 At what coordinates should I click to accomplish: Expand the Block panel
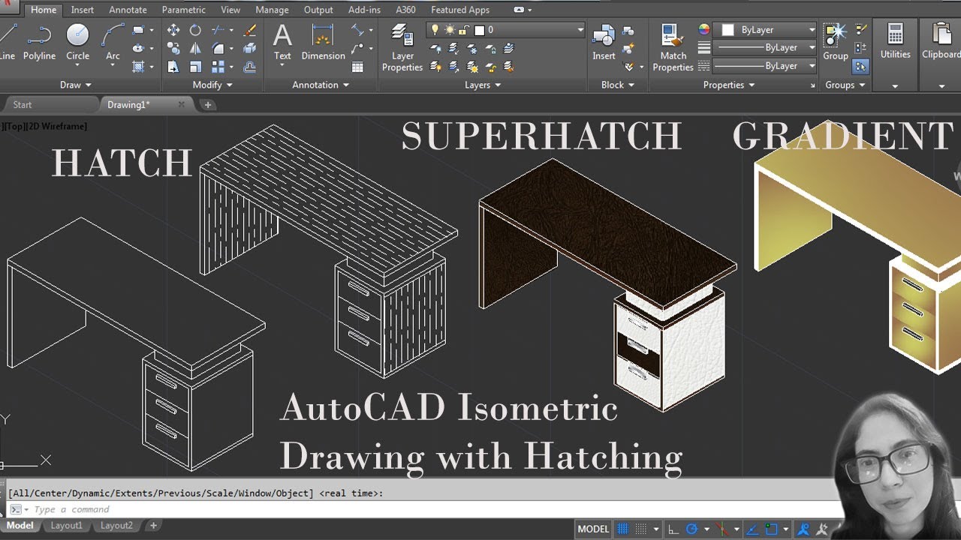point(618,85)
